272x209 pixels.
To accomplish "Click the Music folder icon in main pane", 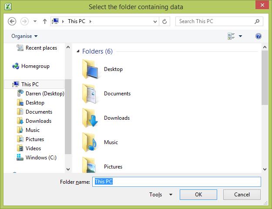I will pyautogui.click(x=90, y=142).
